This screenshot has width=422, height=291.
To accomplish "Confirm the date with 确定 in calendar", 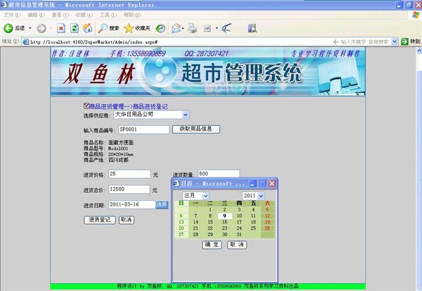I will click(212, 245).
